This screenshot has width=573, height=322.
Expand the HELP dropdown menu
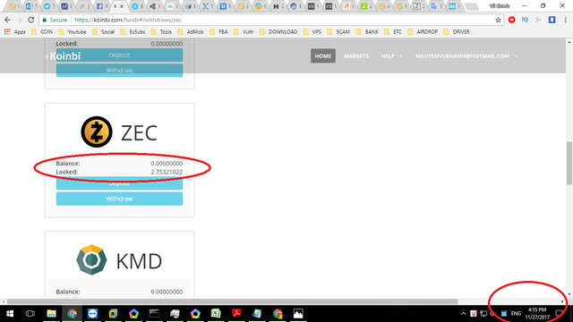click(392, 55)
